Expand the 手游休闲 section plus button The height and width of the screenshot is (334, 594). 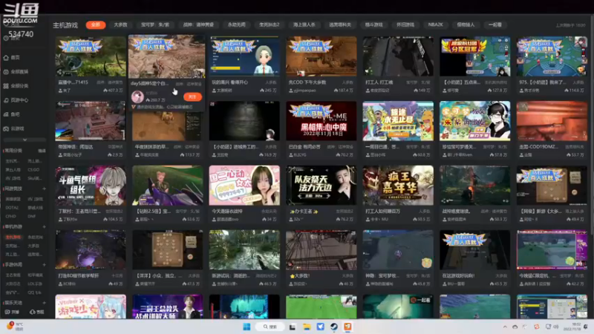[44, 265]
